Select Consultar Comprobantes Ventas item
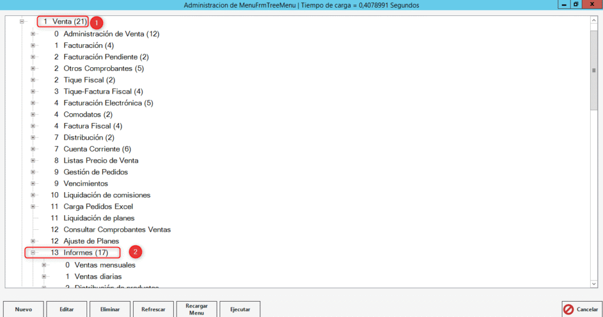Image resolution: width=603 pixels, height=317 pixels. coord(117,229)
